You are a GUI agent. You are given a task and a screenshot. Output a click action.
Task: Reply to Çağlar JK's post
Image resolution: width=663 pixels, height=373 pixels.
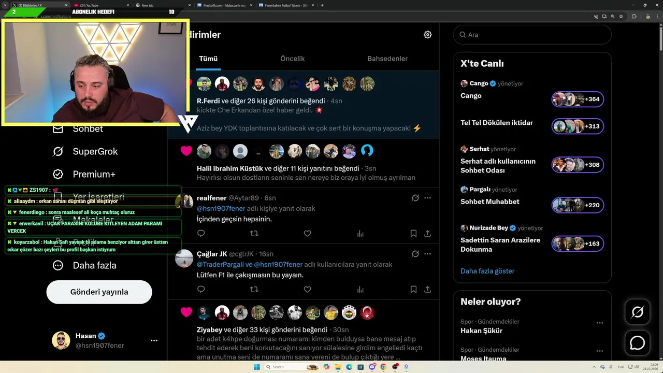[201, 290]
